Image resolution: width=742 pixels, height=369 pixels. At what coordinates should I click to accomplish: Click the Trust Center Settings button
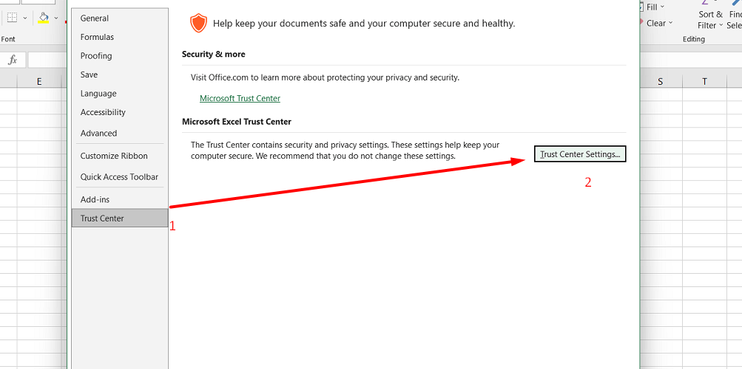tap(580, 154)
